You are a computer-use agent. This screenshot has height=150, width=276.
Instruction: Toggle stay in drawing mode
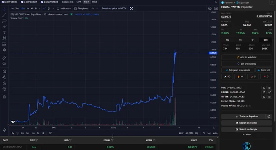(4, 77)
